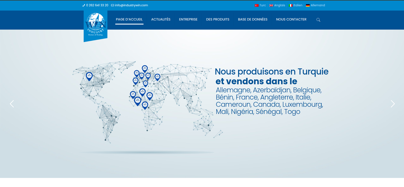Open the Base de données menu item
404x187 pixels.
253,19
